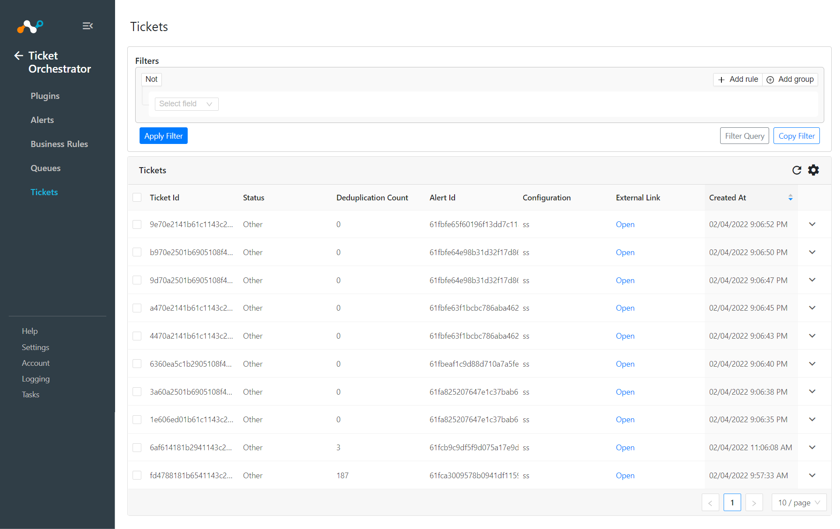Click the Status column header
The width and height of the screenshot is (840, 529).
254,198
